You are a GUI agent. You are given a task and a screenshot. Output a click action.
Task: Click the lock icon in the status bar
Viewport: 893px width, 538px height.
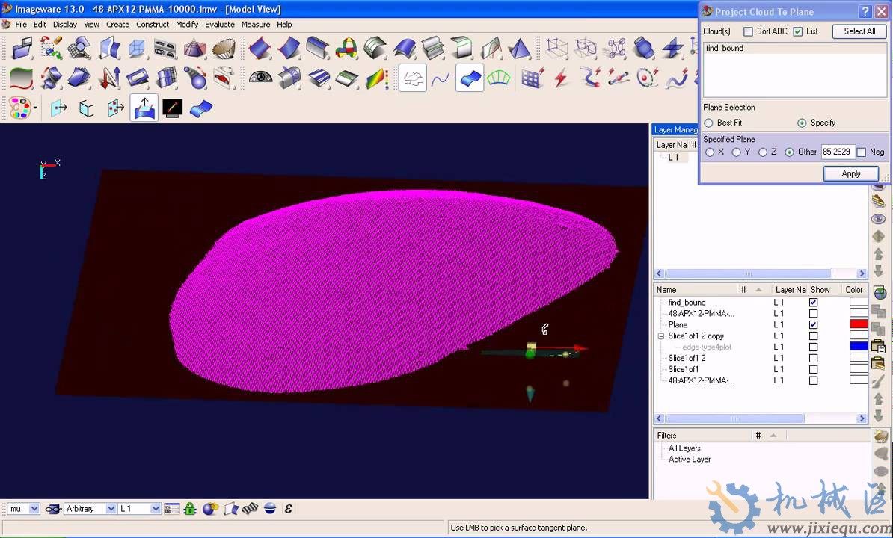(x=190, y=508)
